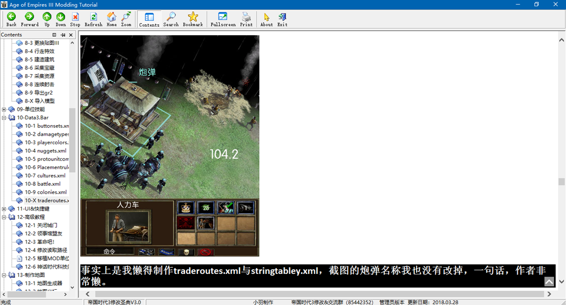The height and width of the screenshot is (305, 566).
Task: Open topic 8-6 采集宝藏
Action: click(40, 68)
